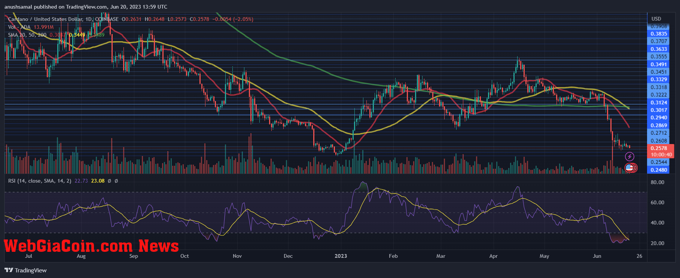The width and height of the screenshot is (680, 278).
Task: Click the Jul date on time axis
Action: 28,256
